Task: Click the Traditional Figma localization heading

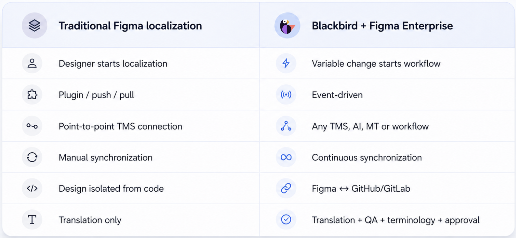Action: [130, 26]
